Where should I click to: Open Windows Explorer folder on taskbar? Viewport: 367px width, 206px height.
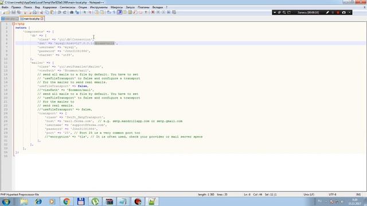[x=24, y=201]
